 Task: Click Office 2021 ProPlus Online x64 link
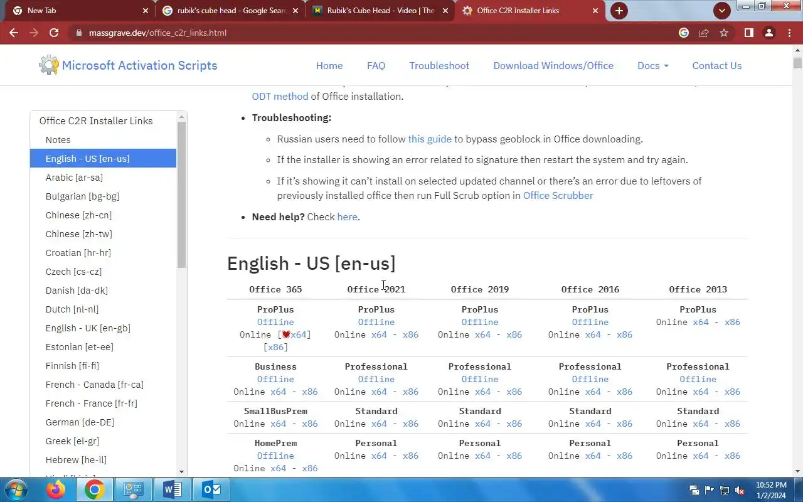pyautogui.click(x=379, y=334)
